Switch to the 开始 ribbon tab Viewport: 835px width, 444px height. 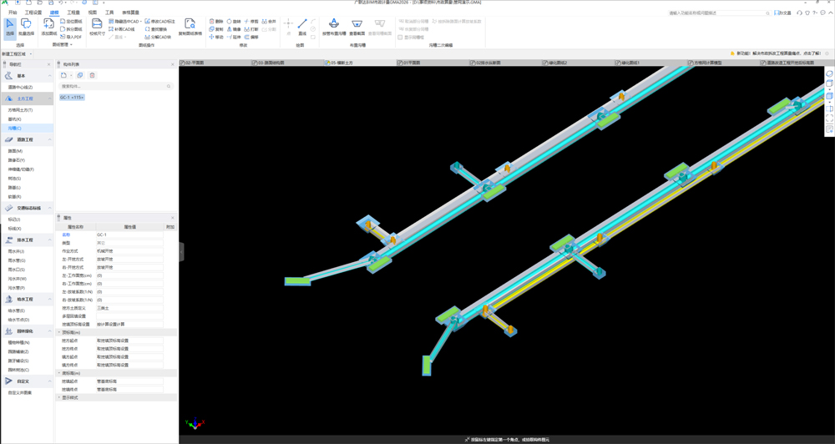tap(13, 13)
